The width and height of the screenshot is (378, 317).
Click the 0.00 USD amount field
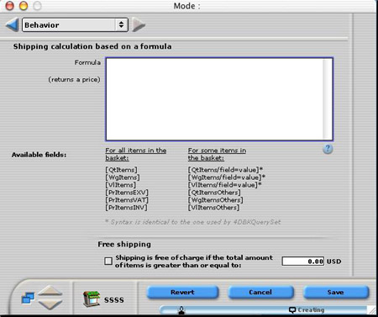303,262
